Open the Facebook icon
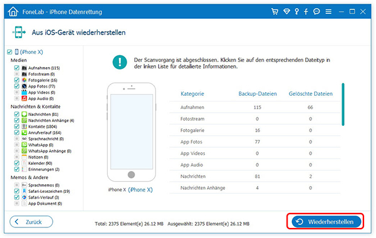Image resolution: width=376 pixels, height=238 pixels. coord(306,11)
